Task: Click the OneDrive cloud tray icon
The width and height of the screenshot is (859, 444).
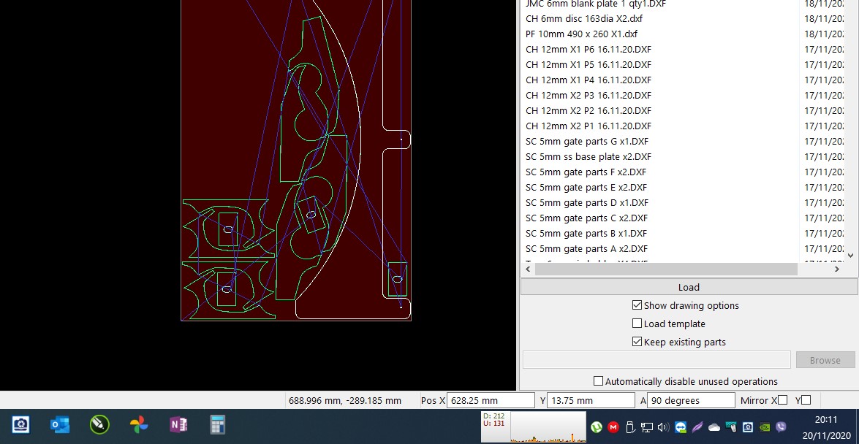Action: point(714,427)
